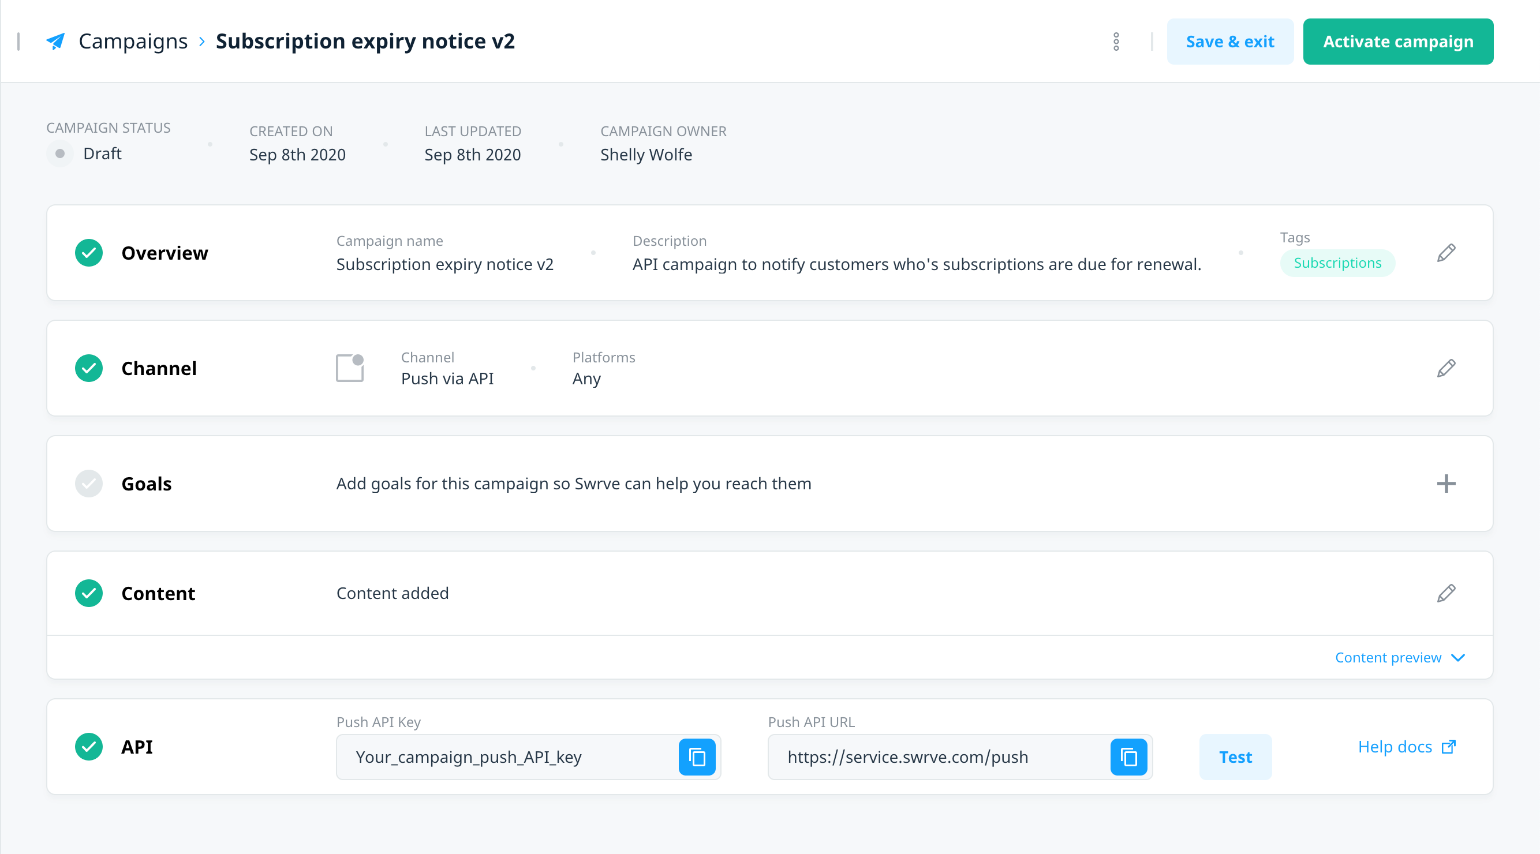Click the campaign description text
1540x854 pixels.
tap(917, 264)
